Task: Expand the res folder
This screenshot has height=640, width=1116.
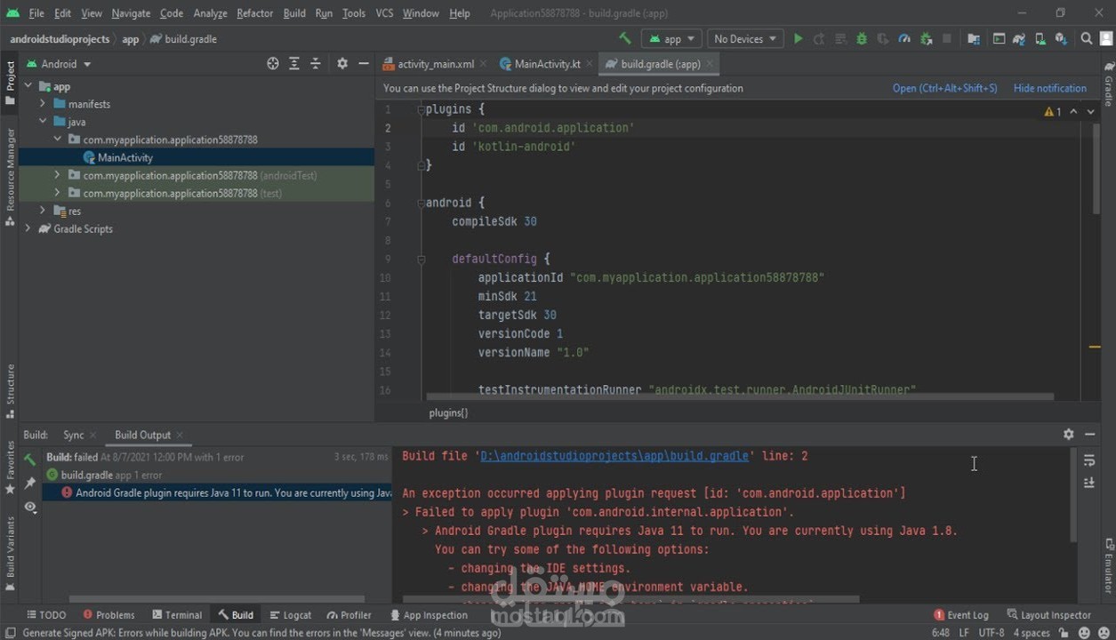Action: coord(43,211)
